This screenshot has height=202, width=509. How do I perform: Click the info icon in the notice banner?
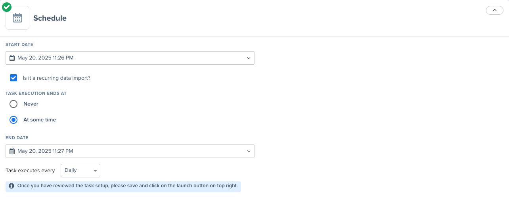[11, 186]
